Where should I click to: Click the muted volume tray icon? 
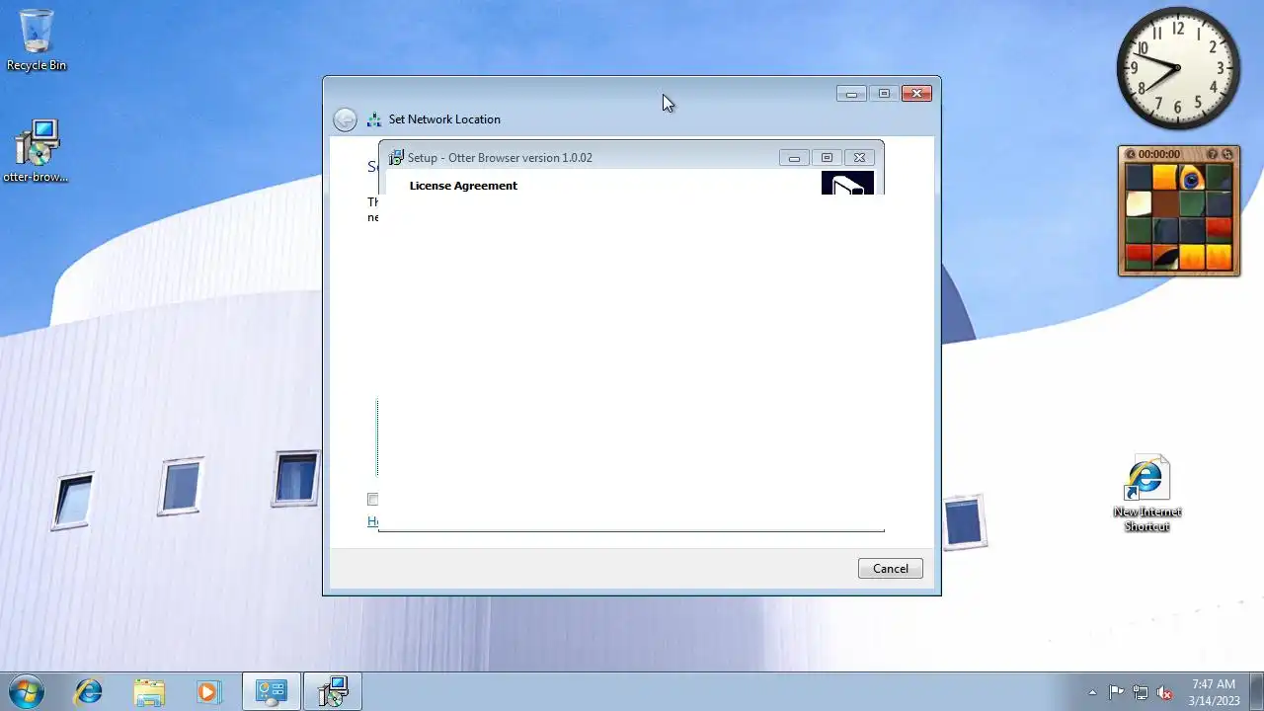[1165, 692]
